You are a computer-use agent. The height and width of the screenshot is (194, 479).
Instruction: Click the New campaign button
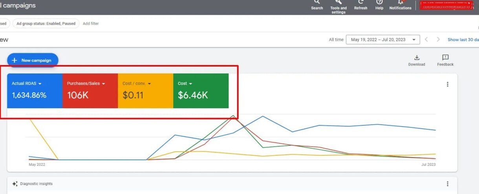[33, 60]
